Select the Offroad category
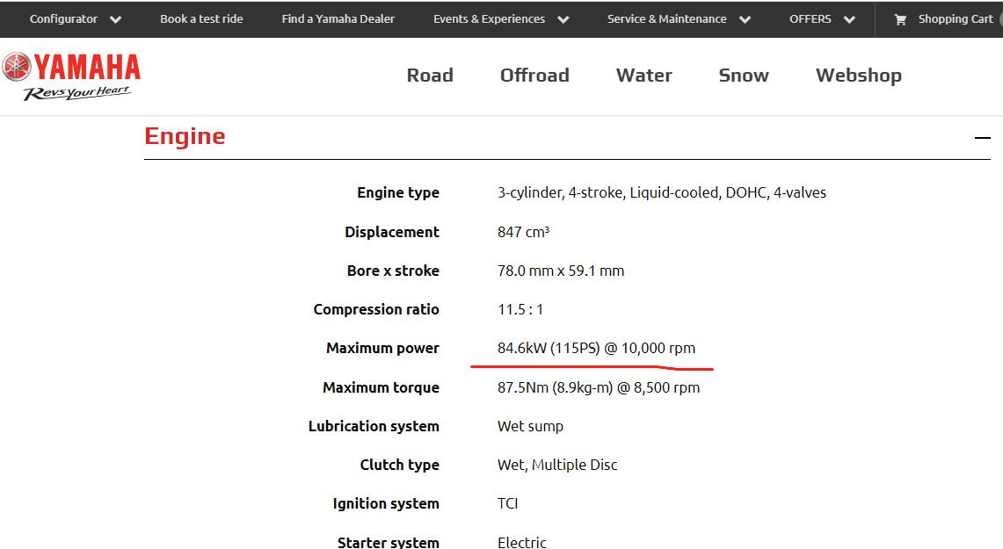 point(534,76)
